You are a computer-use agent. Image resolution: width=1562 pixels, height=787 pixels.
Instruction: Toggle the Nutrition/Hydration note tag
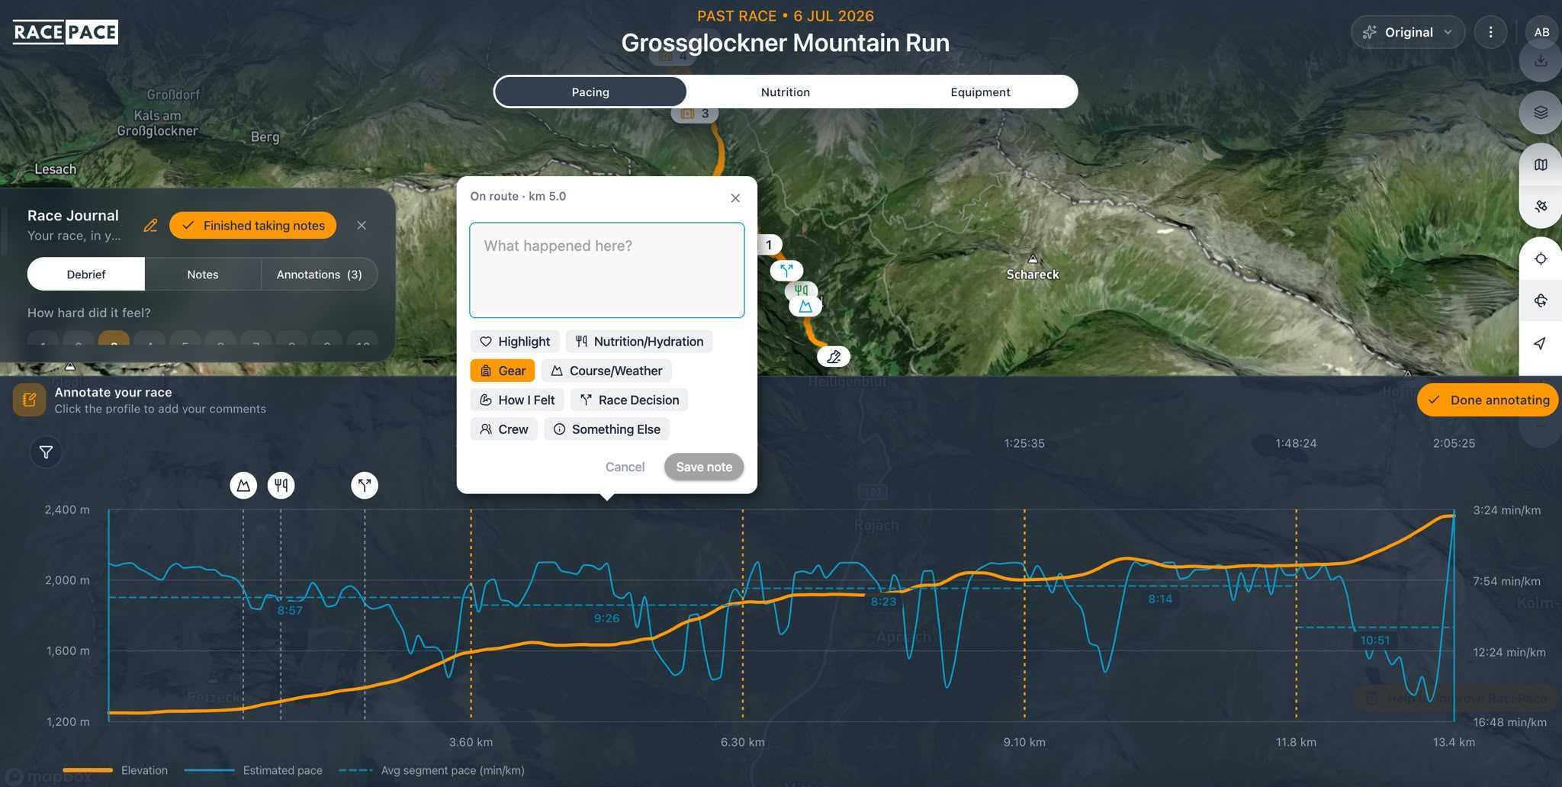(639, 342)
